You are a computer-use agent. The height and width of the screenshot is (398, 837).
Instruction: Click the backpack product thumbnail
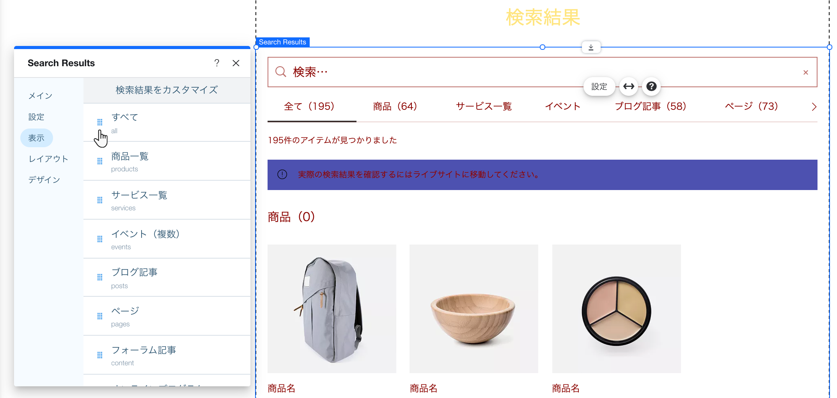[x=332, y=309]
